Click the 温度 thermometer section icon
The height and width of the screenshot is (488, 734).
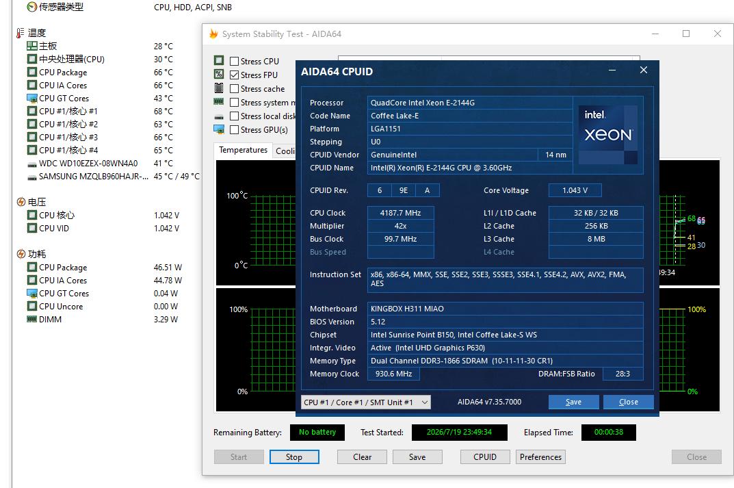[20, 33]
